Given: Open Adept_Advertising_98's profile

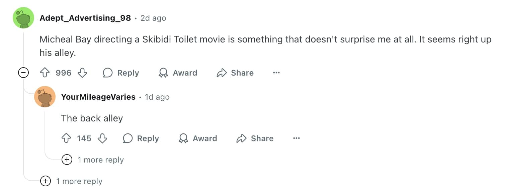Looking at the screenshot, I should point(85,18).
